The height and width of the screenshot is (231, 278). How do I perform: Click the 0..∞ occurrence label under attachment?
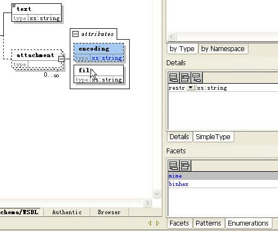click(x=51, y=74)
